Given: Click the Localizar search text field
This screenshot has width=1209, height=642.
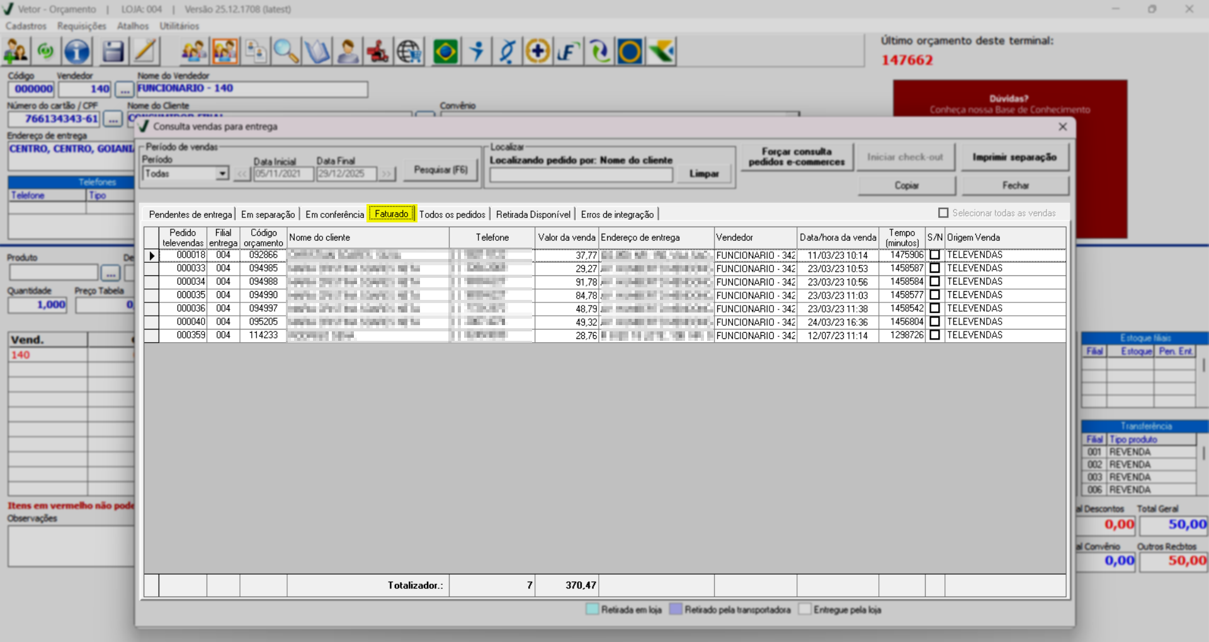Looking at the screenshot, I should [581, 175].
